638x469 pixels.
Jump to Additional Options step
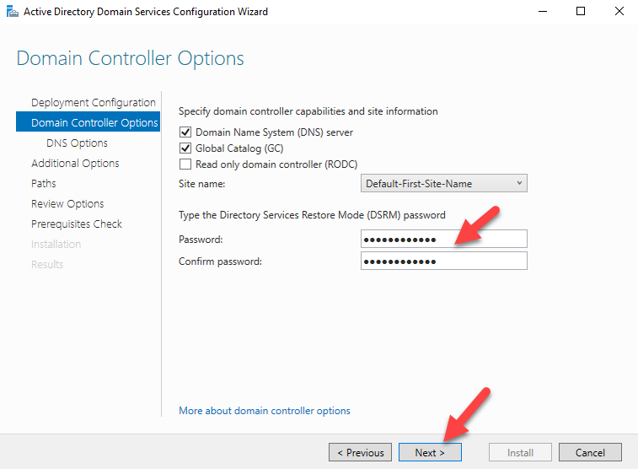75,164
